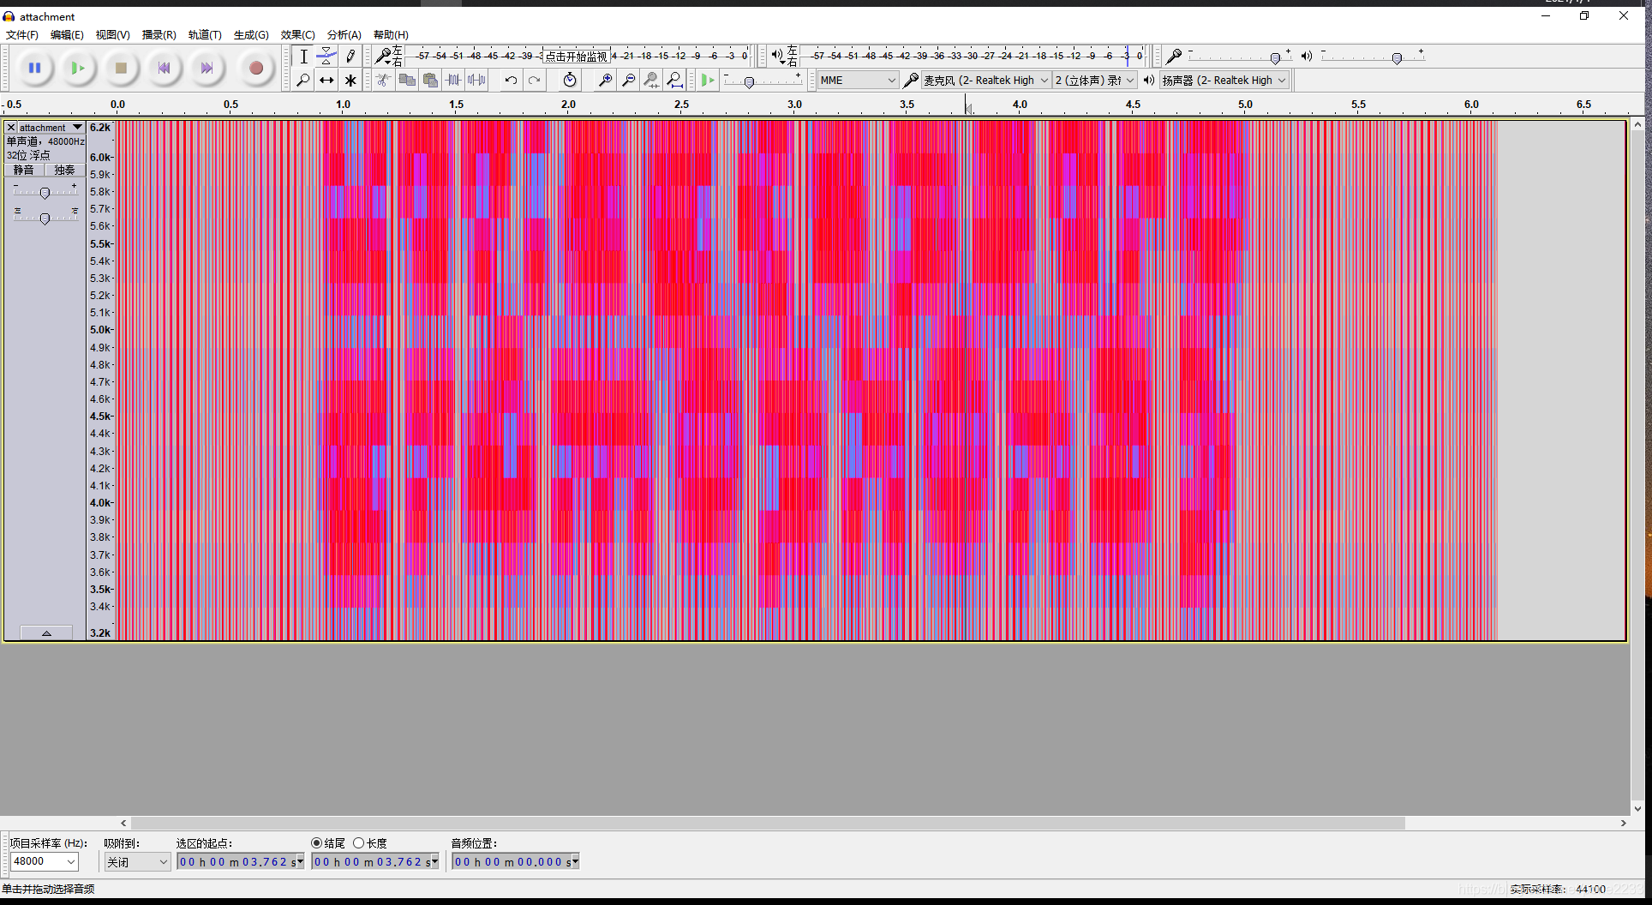The height and width of the screenshot is (905, 1652).
Task: Select the Time Shift tool
Action: (326, 80)
